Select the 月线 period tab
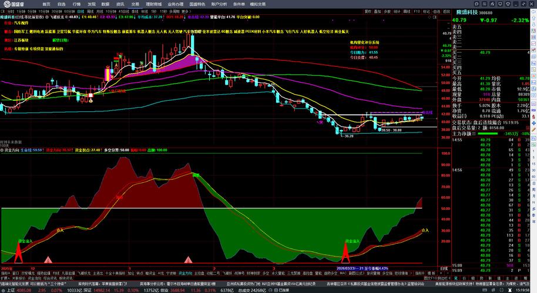 click(100, 11)
